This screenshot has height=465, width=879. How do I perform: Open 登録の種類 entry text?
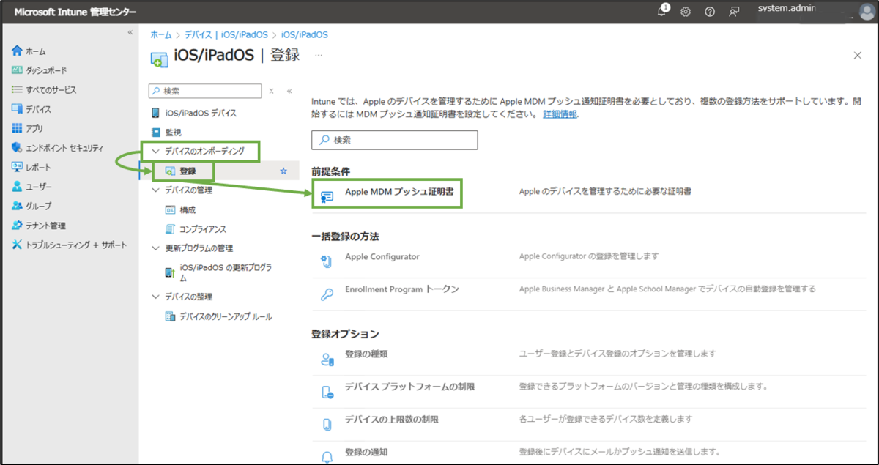366,354
